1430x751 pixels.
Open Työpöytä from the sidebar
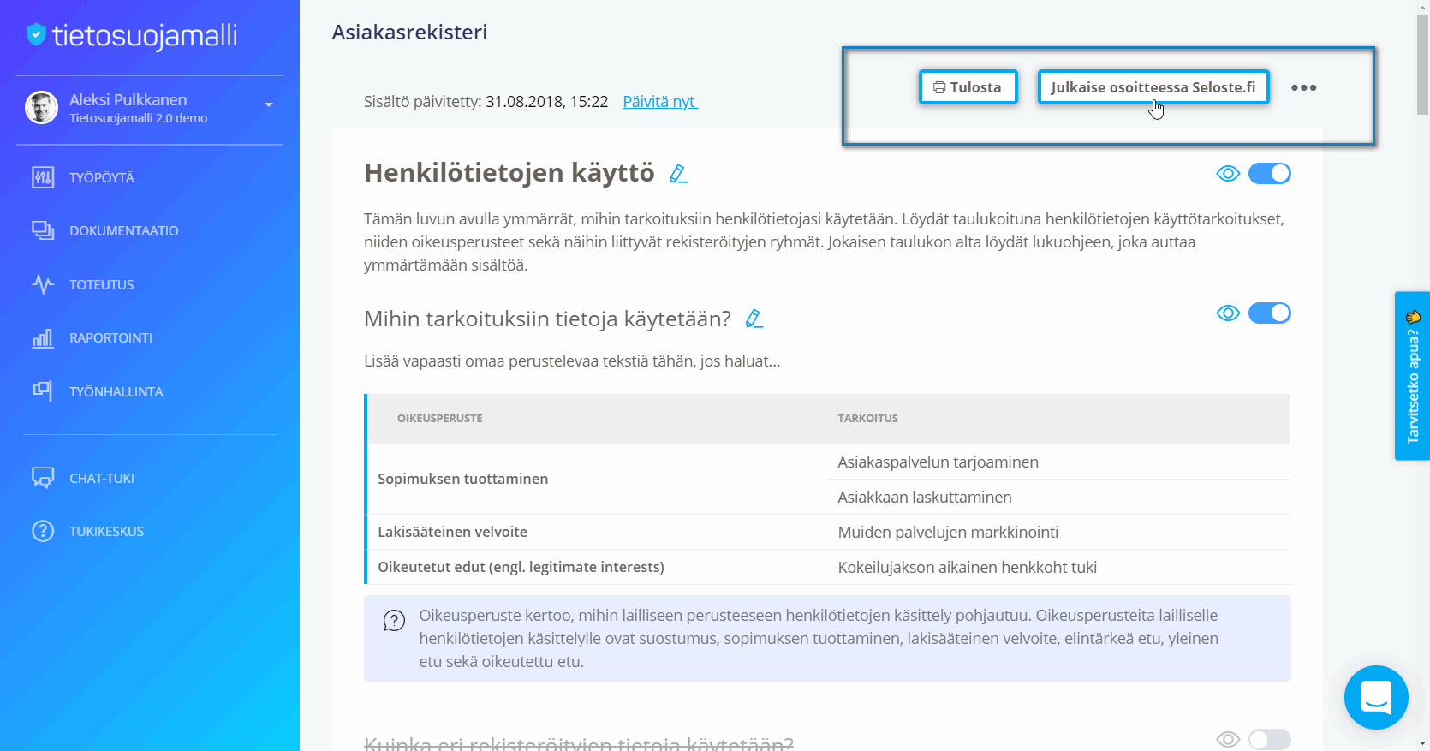101,177
